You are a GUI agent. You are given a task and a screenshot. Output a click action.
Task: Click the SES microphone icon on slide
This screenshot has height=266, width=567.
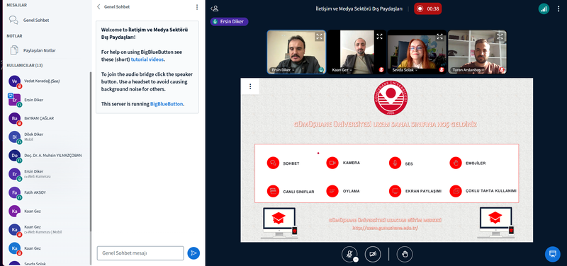tap(395, 163)
